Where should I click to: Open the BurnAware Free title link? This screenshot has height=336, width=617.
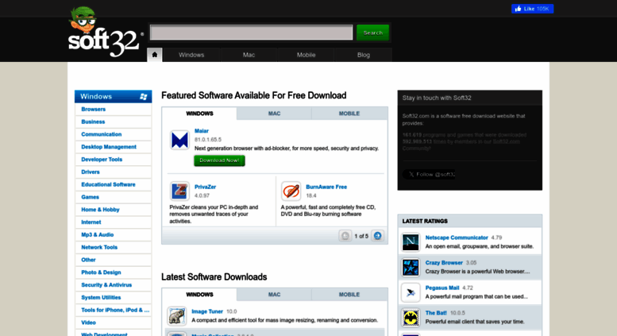pos(326,187)
